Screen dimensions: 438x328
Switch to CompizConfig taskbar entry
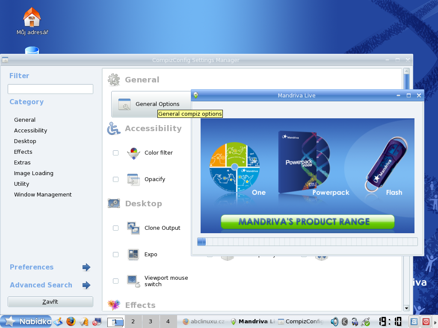[x=301, y=322]
